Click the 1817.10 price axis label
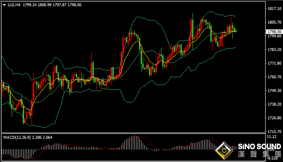The width and height of the screenshot is (283, 162). tap(274, 9)
